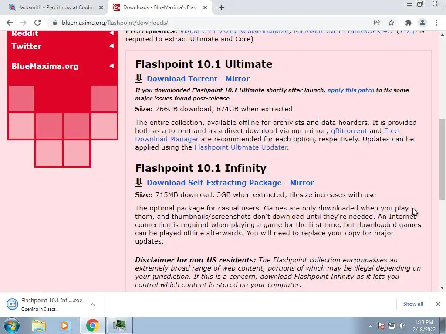Close the Jacksmith tab
The height and width of the screenshot is (334, 446).
click(x=101, y=7)
